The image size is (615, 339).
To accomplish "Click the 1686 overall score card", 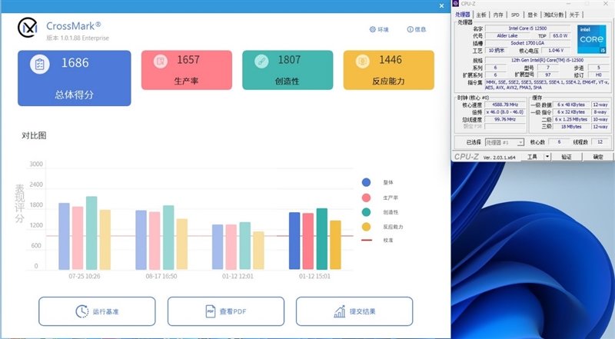I will tap(74, 78).
